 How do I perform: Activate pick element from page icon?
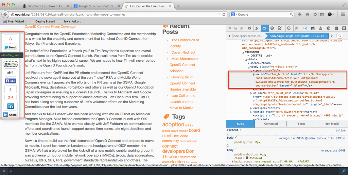(305, 28)
